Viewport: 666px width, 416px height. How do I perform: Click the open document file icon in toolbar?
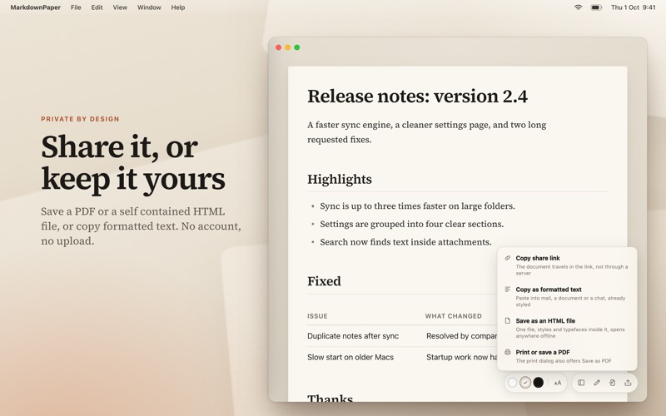[612, 383]
